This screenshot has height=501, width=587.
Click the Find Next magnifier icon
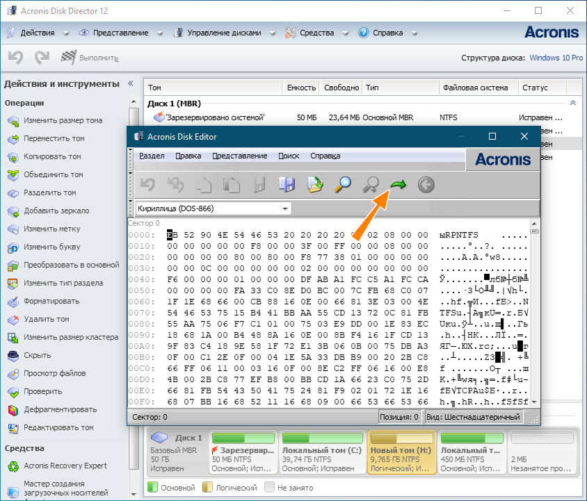(371, 184)
